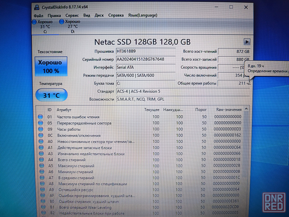Click status icon for B1 Всего операций Wear Leveling
The image size is (289, 217).
(43, 207)
